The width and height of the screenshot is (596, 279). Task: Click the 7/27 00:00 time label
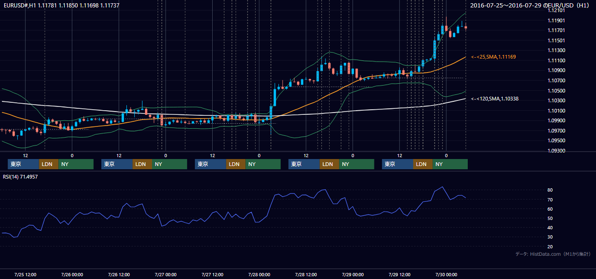[166, 274]
